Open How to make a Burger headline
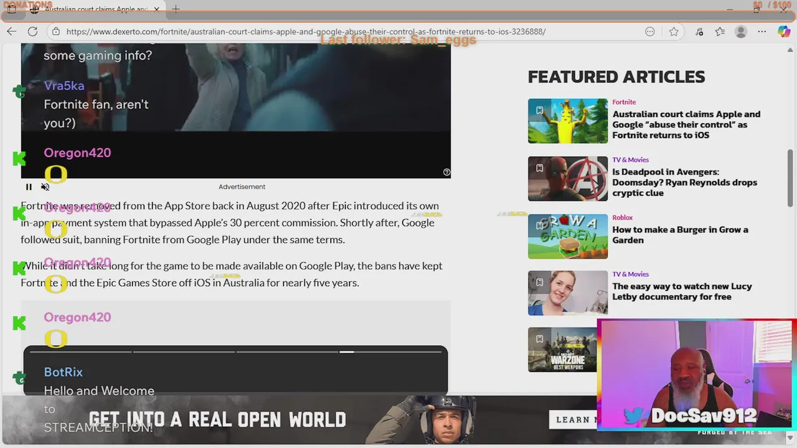The height and width of the screenshot is (448, 797). click(x=680, y=235)
